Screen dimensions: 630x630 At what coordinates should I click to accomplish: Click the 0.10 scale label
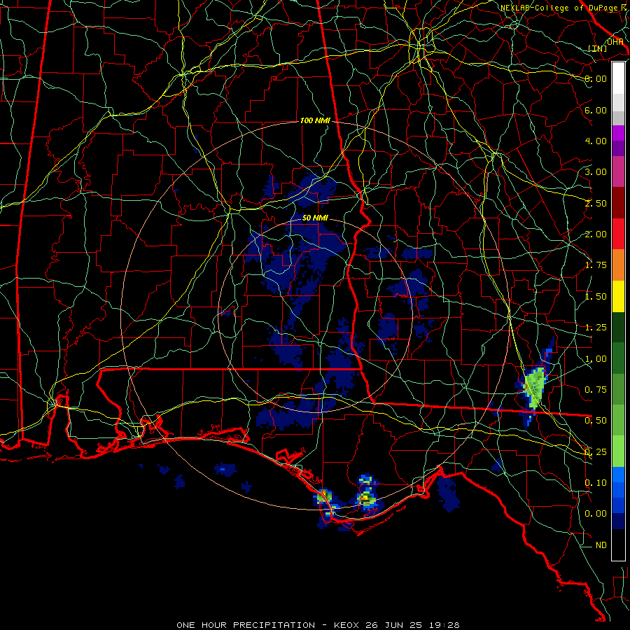596,483
